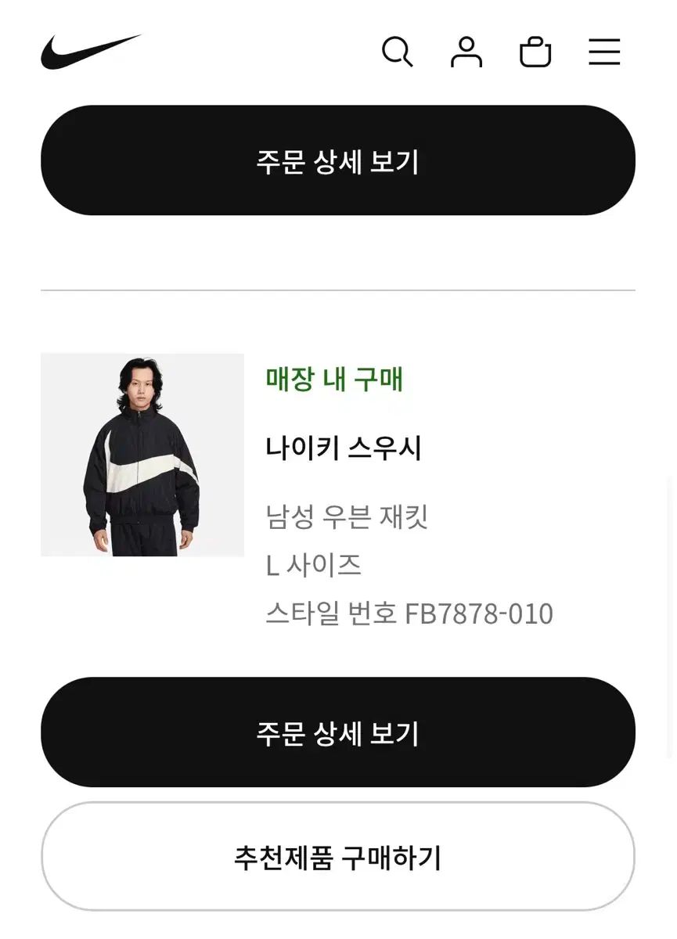Open the shopping bag icon

[x=535, y=52]
